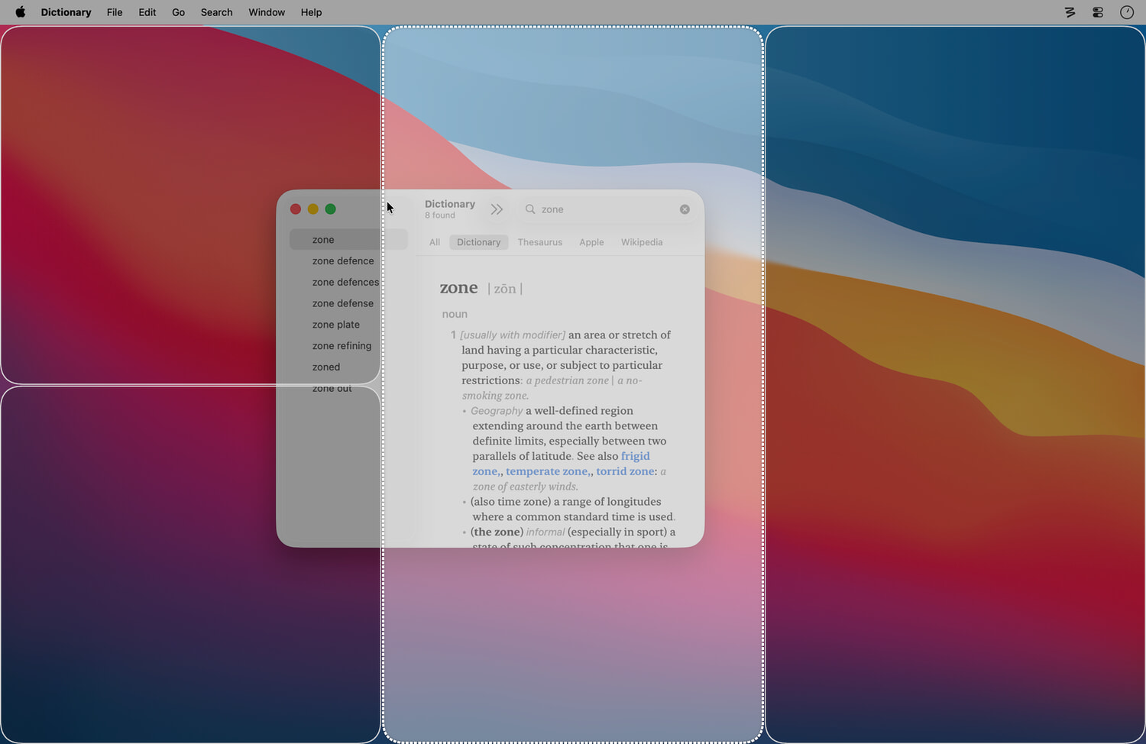Click the example 'a pedestrian zone'

(568, 380)
